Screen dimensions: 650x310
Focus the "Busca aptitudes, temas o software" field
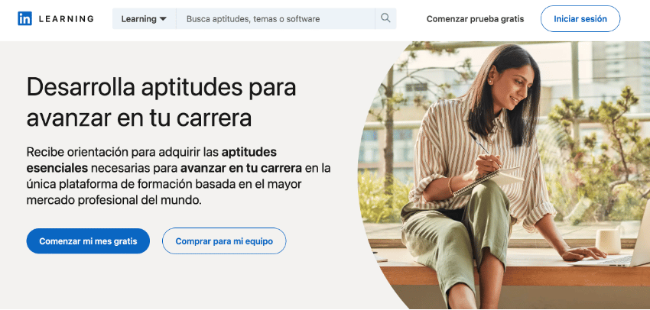[275, 18]
